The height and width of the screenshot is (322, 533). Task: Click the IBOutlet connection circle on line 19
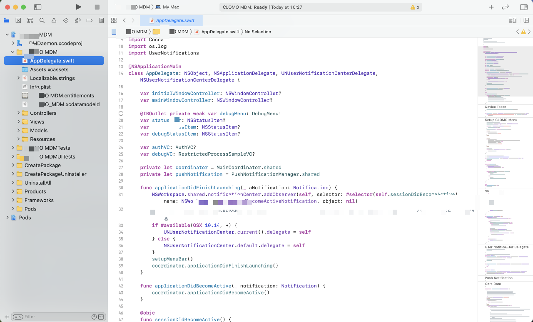121,114
